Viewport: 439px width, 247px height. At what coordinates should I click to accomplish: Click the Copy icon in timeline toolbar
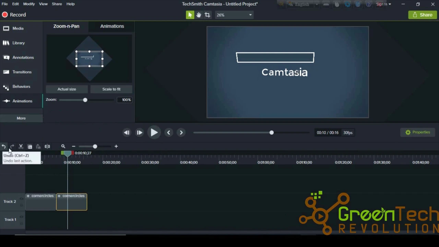point(30,146)
